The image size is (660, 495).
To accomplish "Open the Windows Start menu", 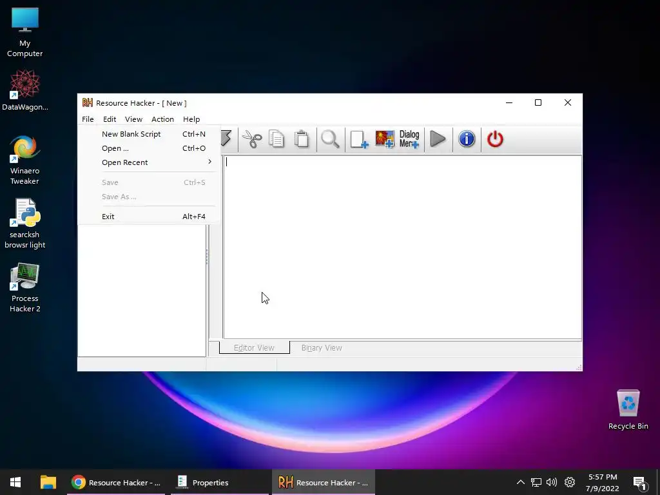I will (x=15, y=482).
